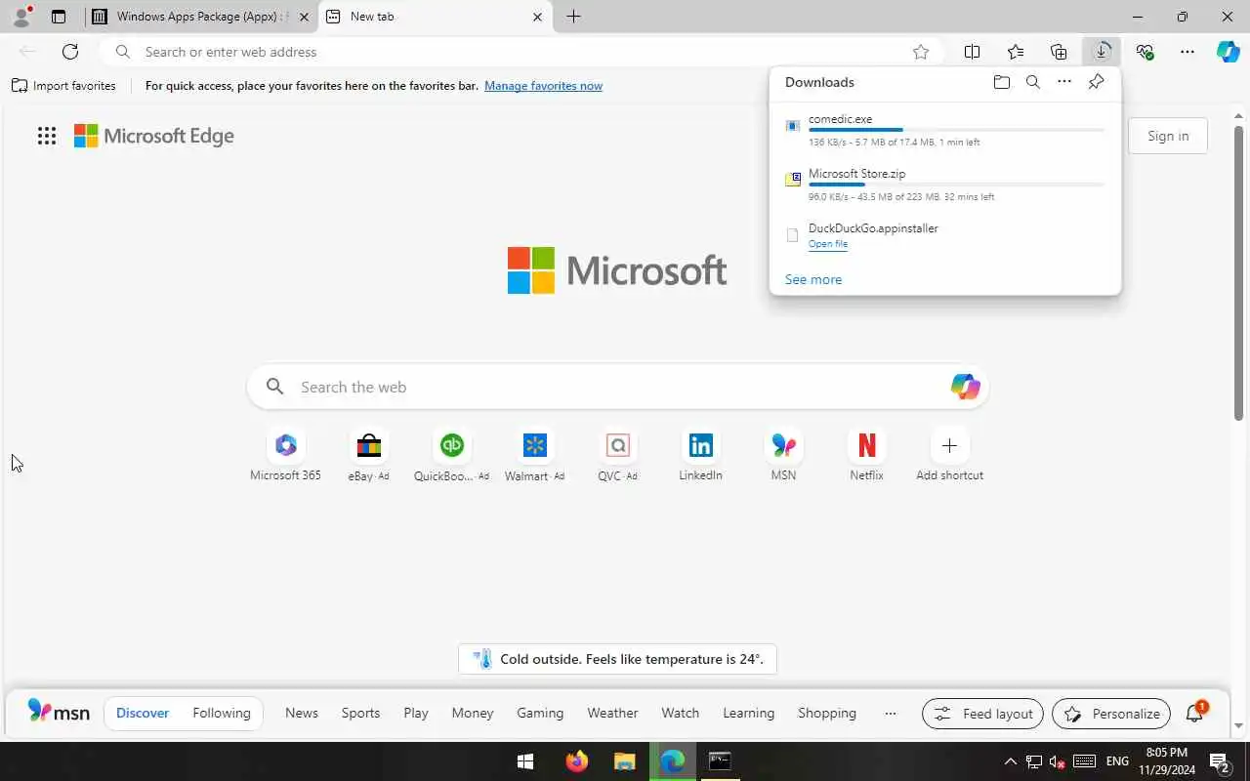The height and width of the screenshot is (781, 1250).
Task: Open the Microsoft 365 shortcut
Action: pyautogui.click(x=285, y=456)
